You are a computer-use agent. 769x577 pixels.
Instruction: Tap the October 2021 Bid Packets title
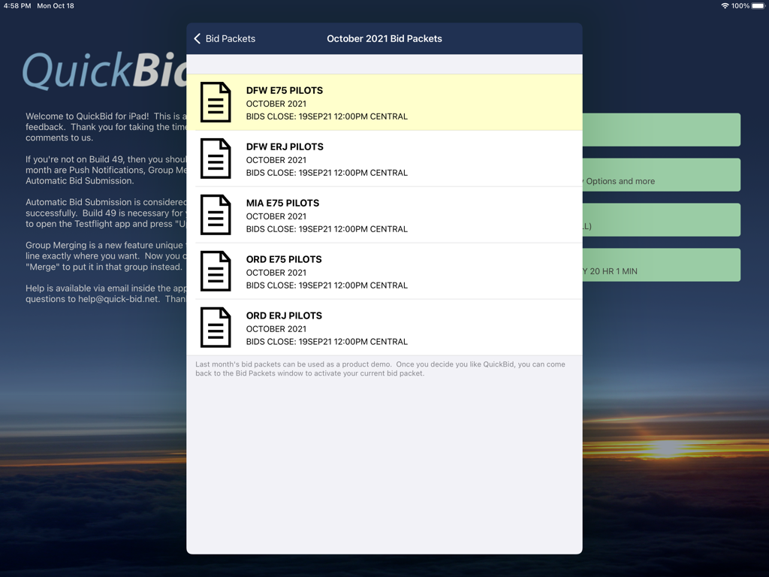click(384, 38)
